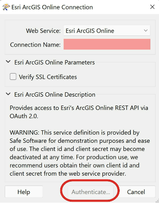This screenshot has width=159, height=203.
Task: Close the Esri ArcGIS Online Connection dialog
Action: (x=152, y=7)
